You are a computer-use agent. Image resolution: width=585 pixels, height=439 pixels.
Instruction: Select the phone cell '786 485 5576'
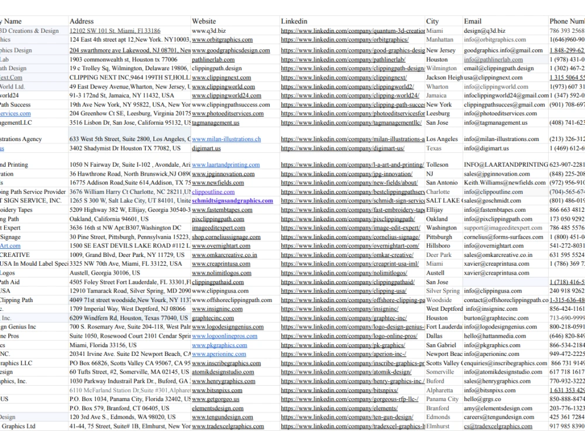[x=567, y=228]
